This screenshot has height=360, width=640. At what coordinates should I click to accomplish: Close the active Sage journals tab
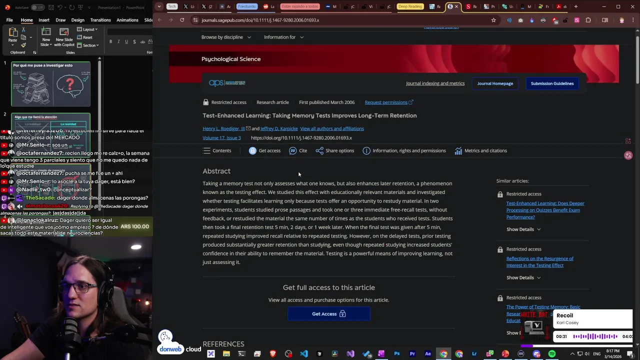(456, 6)
